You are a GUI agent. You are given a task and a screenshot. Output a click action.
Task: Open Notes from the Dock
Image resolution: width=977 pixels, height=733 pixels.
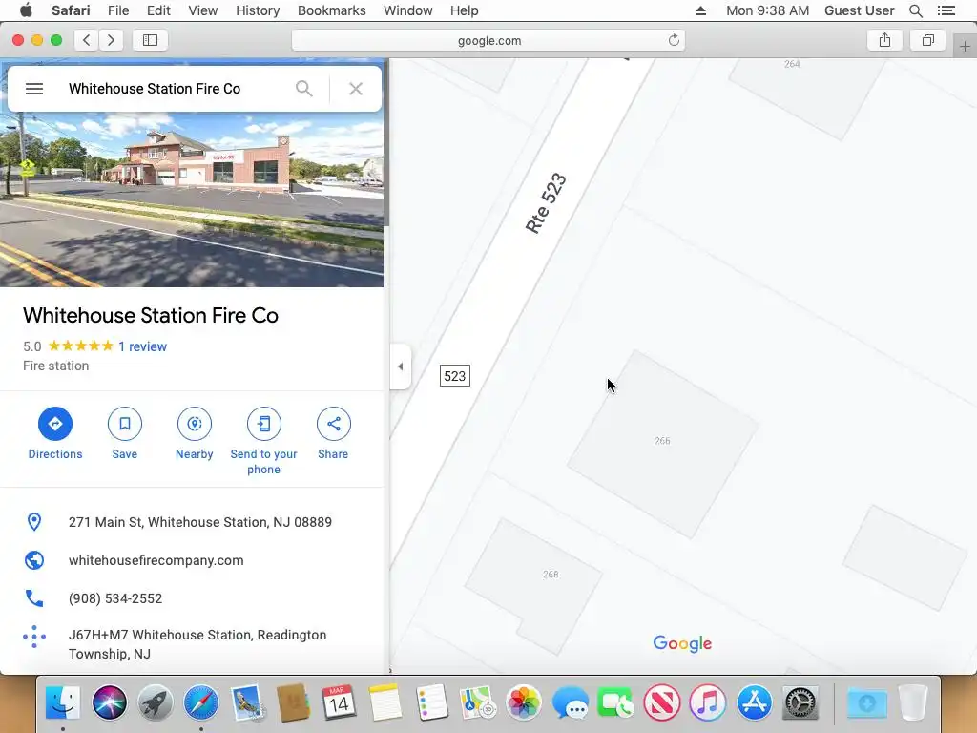click(385, 702)
